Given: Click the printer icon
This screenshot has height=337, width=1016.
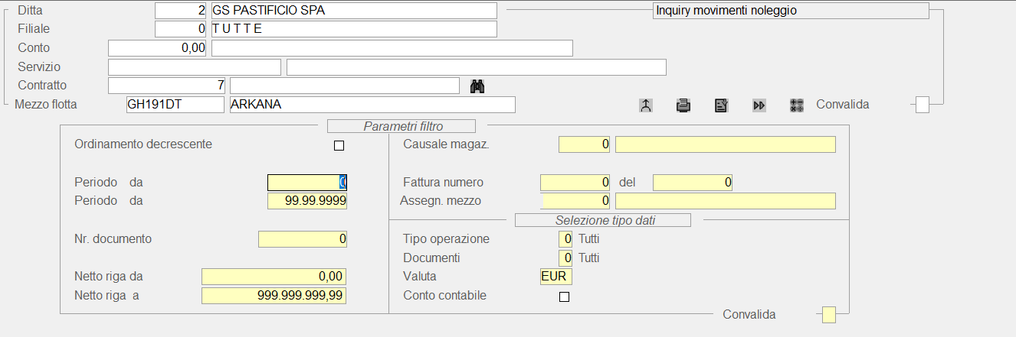Looking at the screenshot, I should tap(683, 105).
